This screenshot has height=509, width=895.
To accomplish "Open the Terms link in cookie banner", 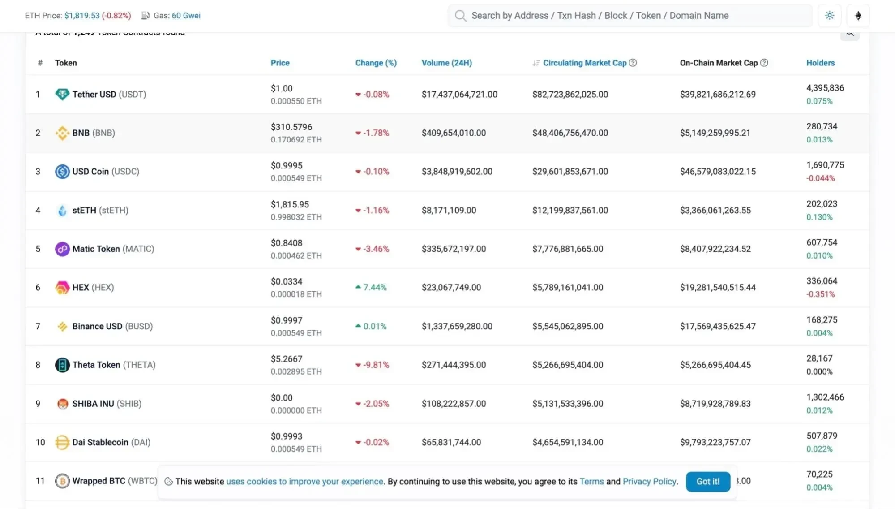I will point(591,482).
